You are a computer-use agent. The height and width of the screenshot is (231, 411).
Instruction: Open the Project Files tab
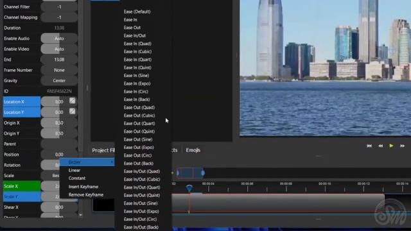pyautogui.click(x=103, y=150)
